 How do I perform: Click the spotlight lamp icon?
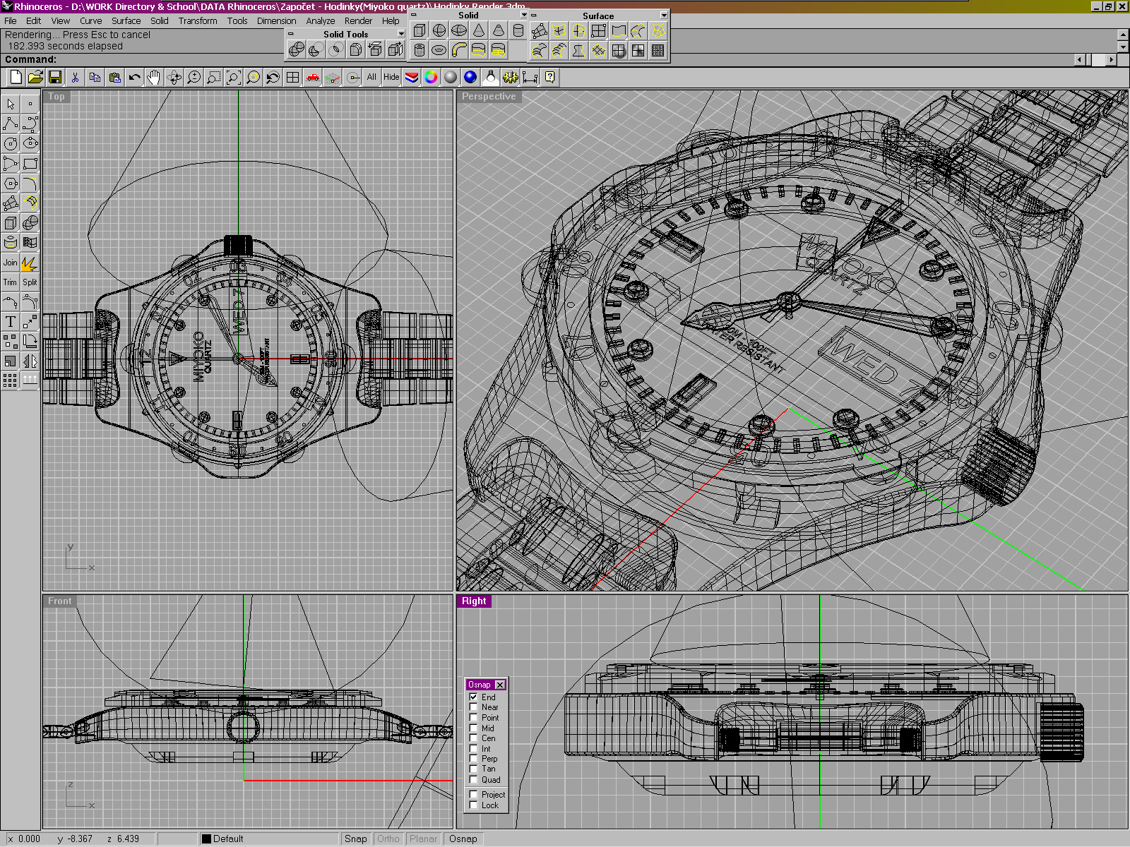[490, 77]
